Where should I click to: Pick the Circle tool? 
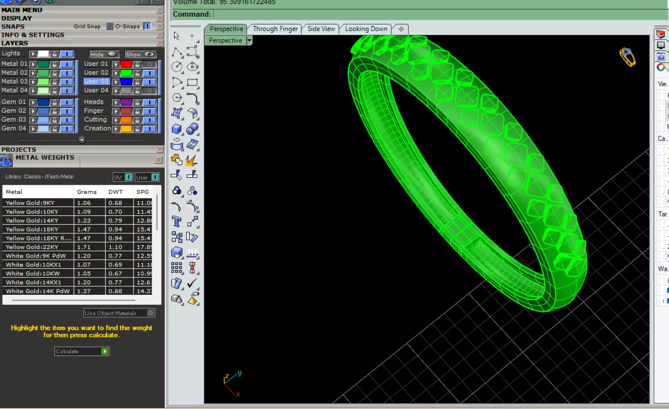tap(177, 67)
